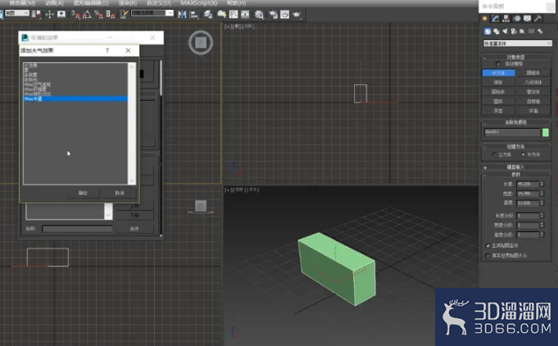
Task: Collapse the Name and Color rollout
Action: pos(515,122)
